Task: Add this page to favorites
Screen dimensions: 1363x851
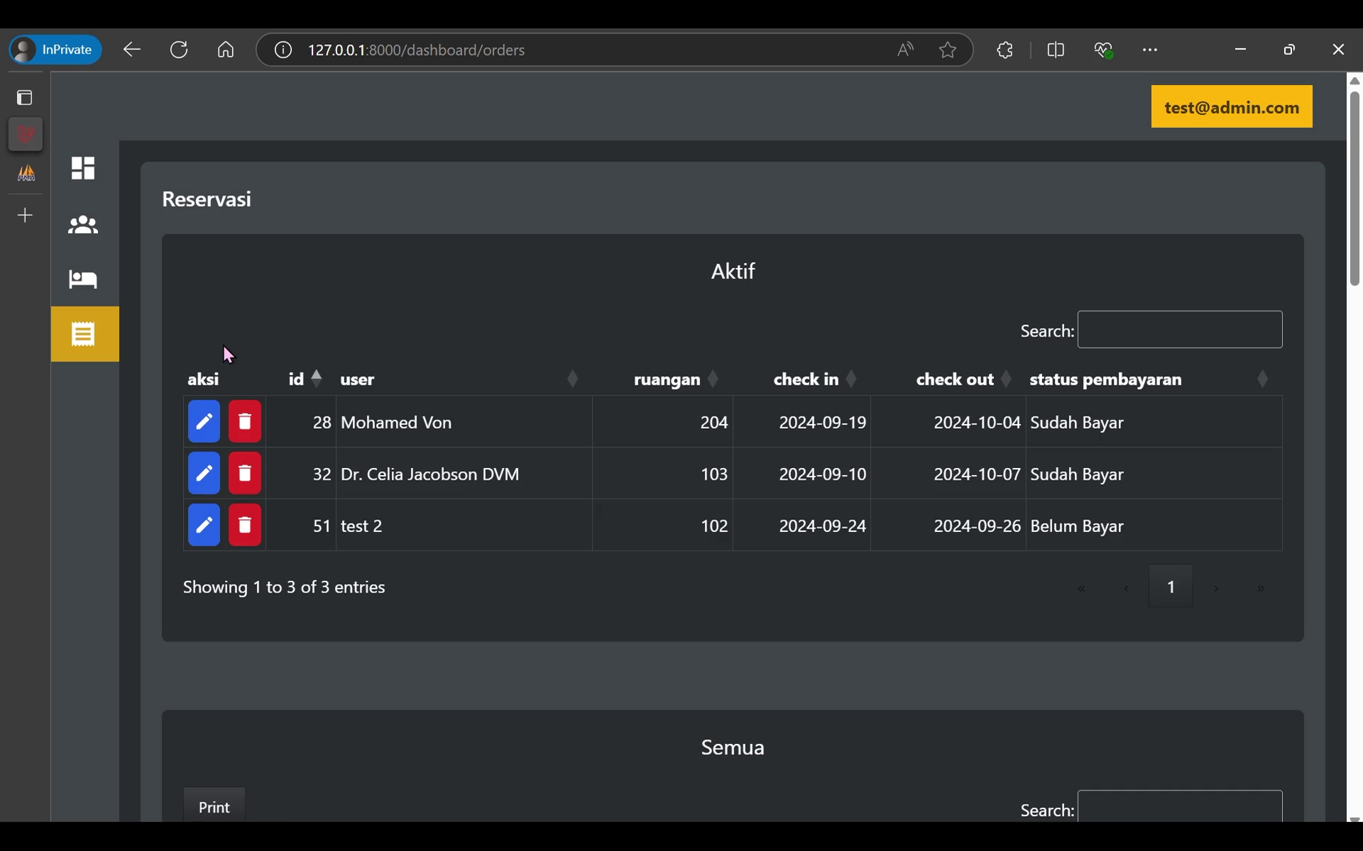Action: pos(948,50)
